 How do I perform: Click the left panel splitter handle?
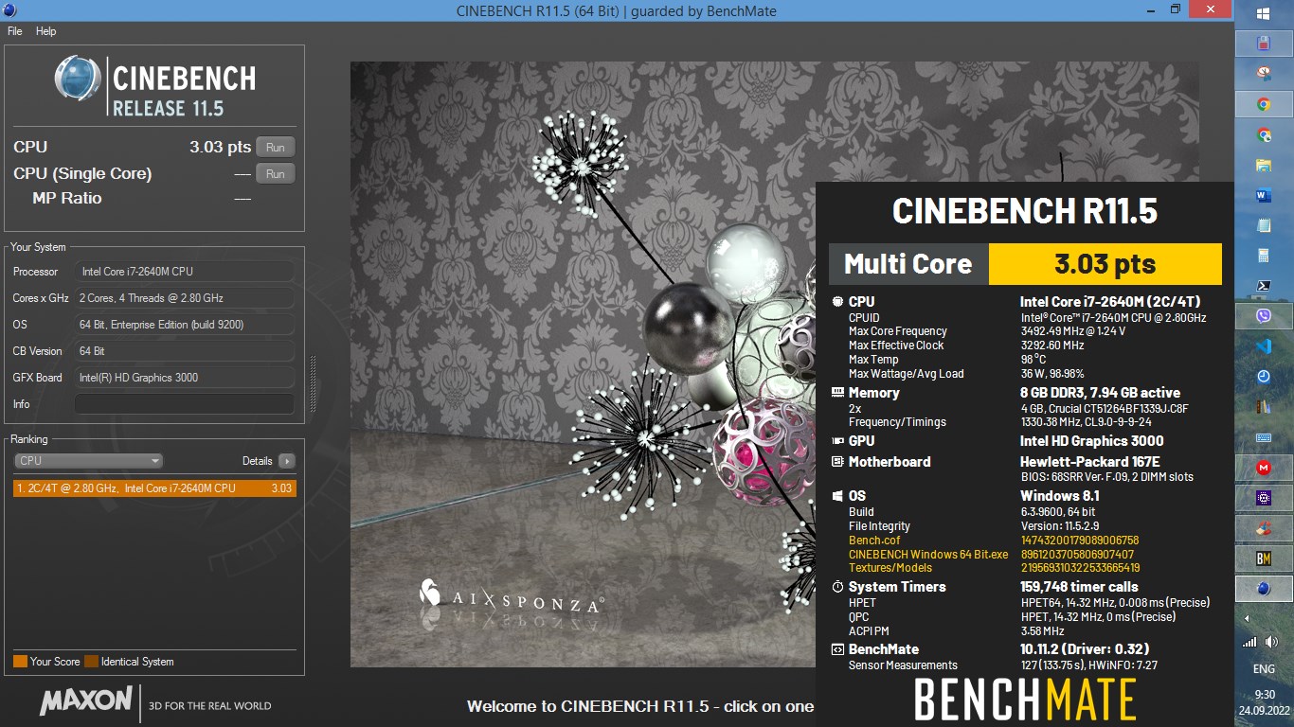pos(313,383)
